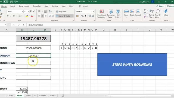
Task: Switch to the SumIF sheet tab
Action: point(28,96)
